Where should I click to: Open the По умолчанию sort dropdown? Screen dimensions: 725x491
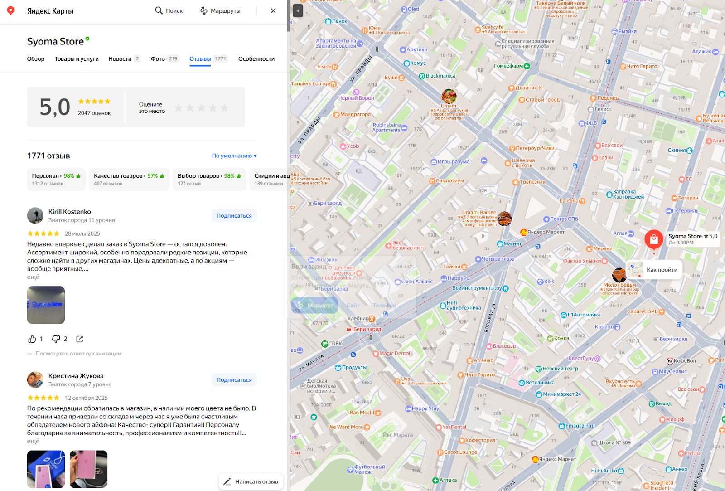pyautogui.click(x=234, y=156)
